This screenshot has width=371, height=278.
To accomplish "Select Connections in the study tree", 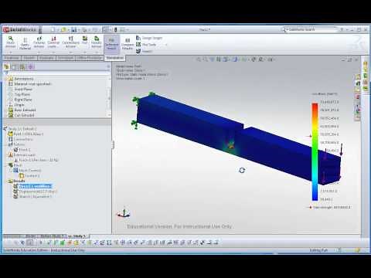I will tap(21, 139).
